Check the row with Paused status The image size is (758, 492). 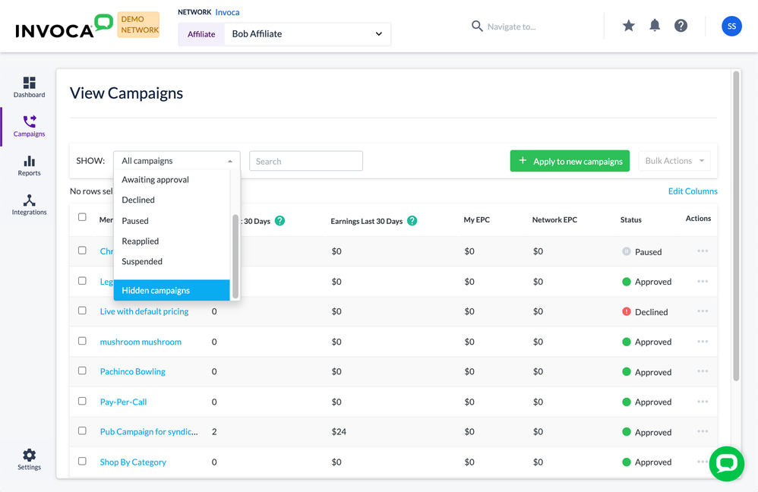pyautogui.click(x=82, y=251)
